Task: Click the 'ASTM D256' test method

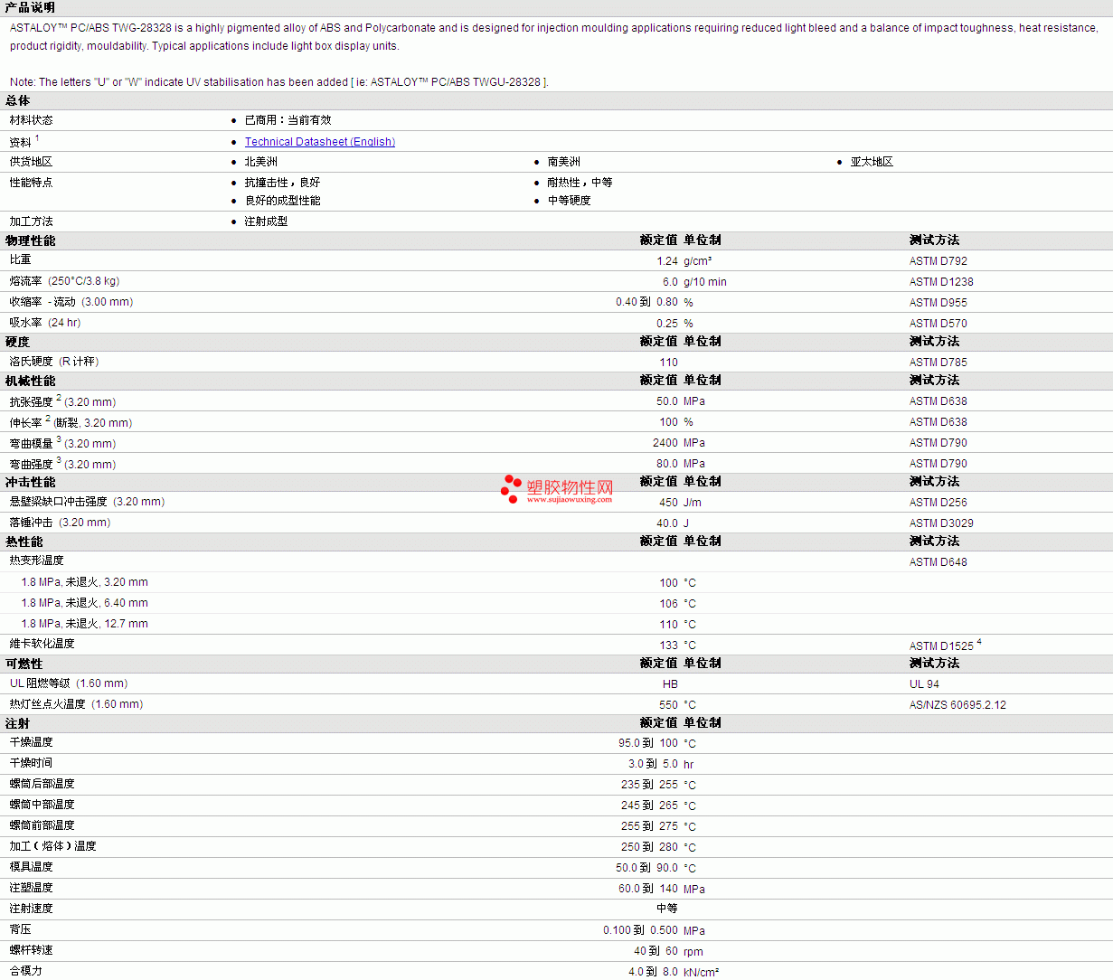Action: click(x=939, y=503)
